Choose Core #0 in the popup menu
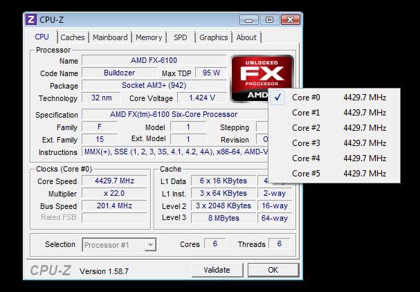 334,98
